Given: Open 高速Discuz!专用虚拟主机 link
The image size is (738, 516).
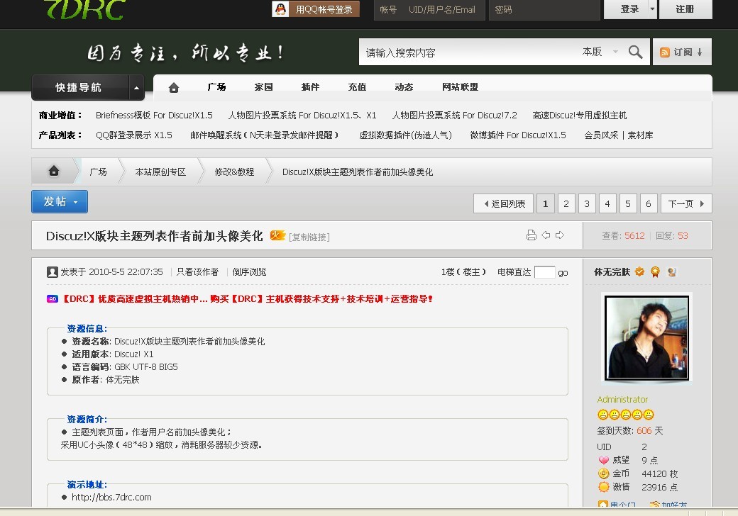Looking at the screenshot, I should tap(579, 115).
